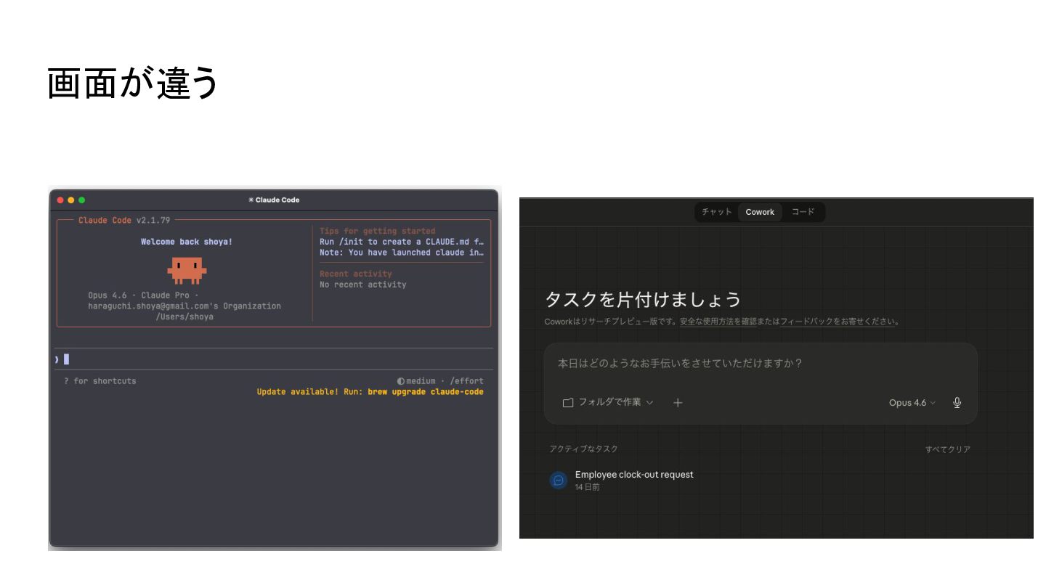Viewport: 1046px width, 588px height.
Task: Click the Claude pixel mascot in terminal
Action: tap(187, 269)
